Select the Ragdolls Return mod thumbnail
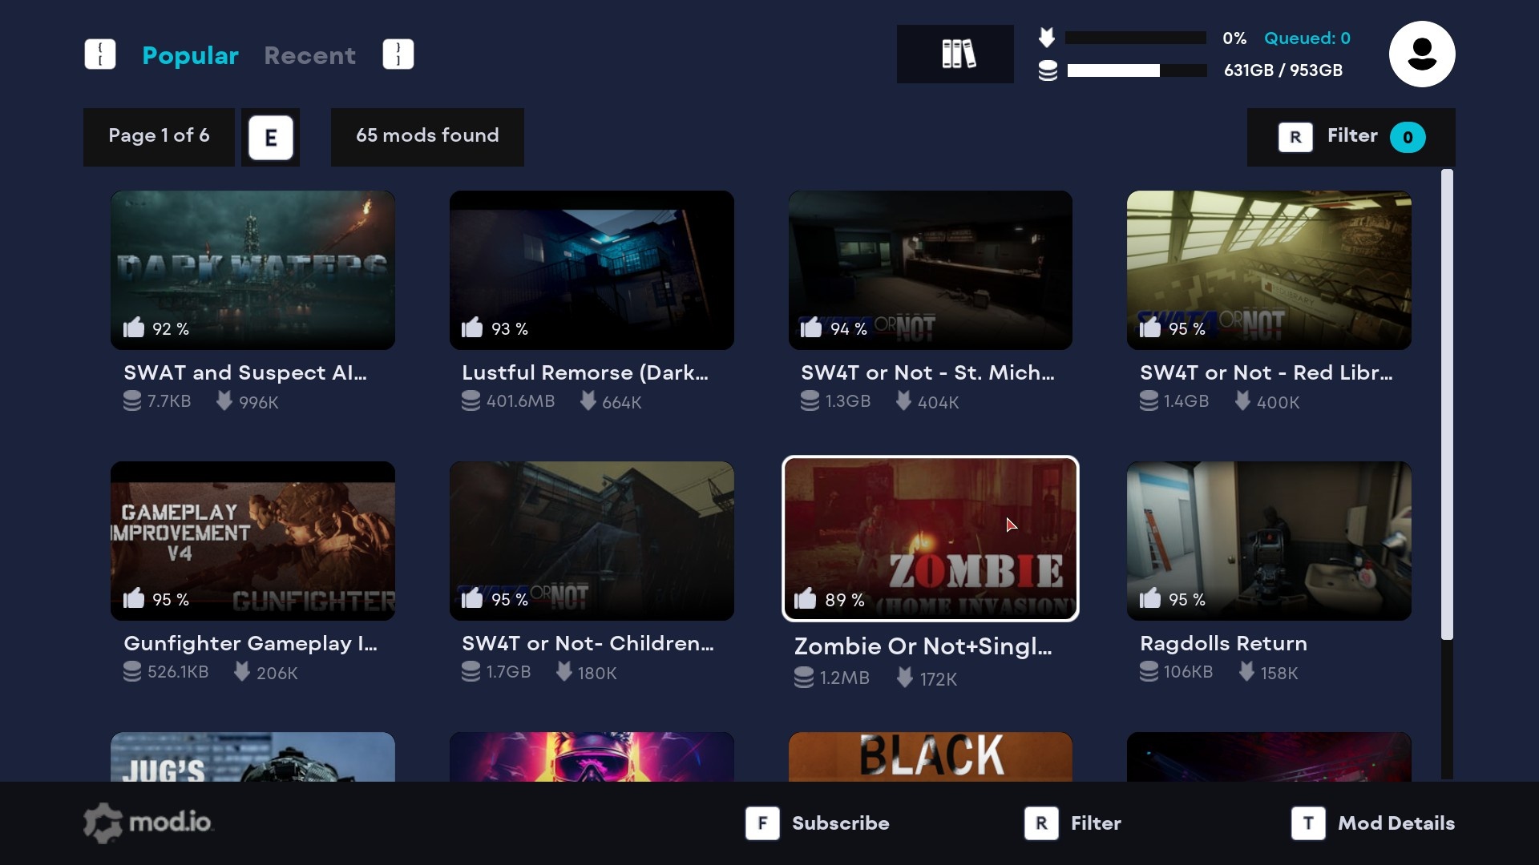 coord(1269,541)
